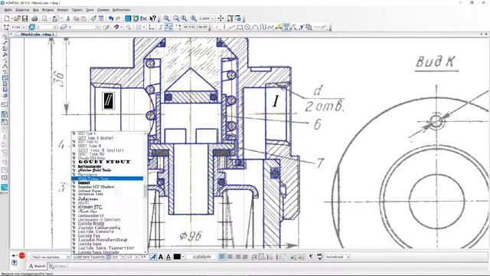Switch to the Вставка tab at bottom

click(58, 266)
